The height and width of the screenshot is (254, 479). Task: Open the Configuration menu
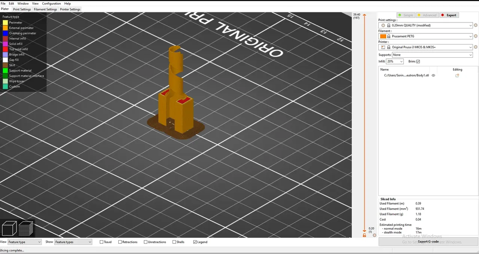pos(51,3)
